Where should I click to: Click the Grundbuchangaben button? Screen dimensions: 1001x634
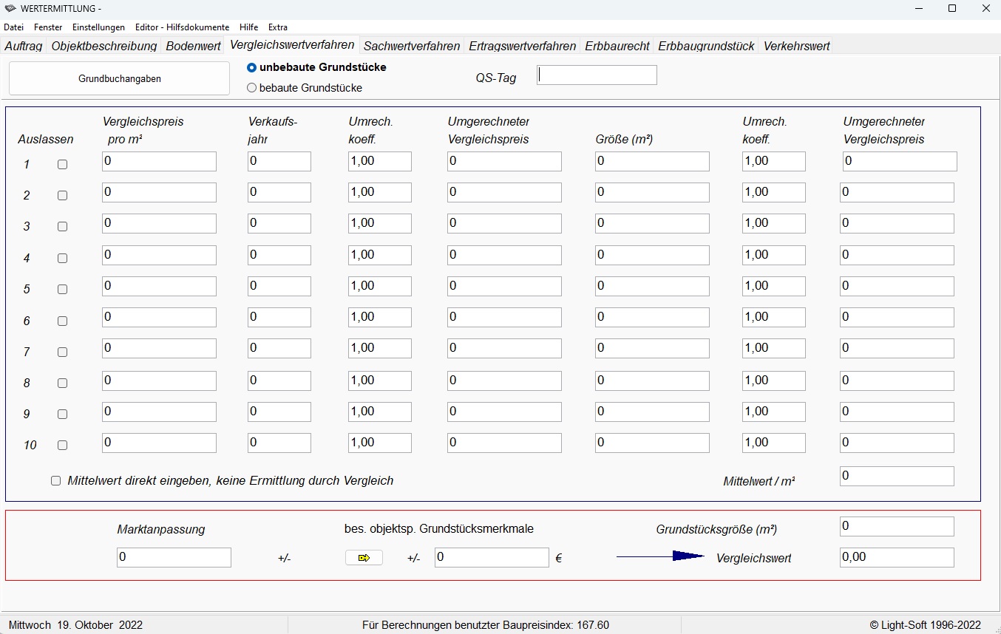120,78
